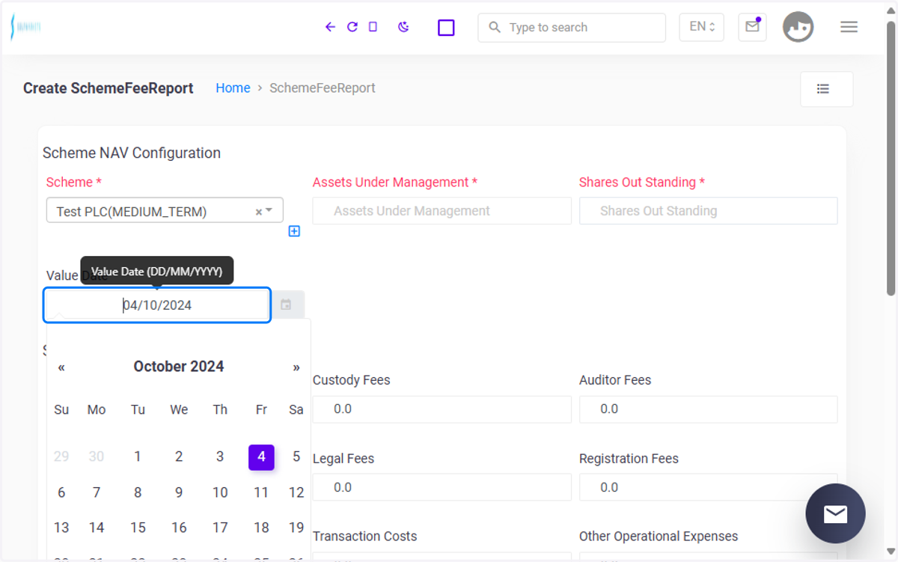Image resolution: width=898 pixels, height=562 pixels.
Task: Click the Auditor Fees input field
Action: [x=709, y=409]
